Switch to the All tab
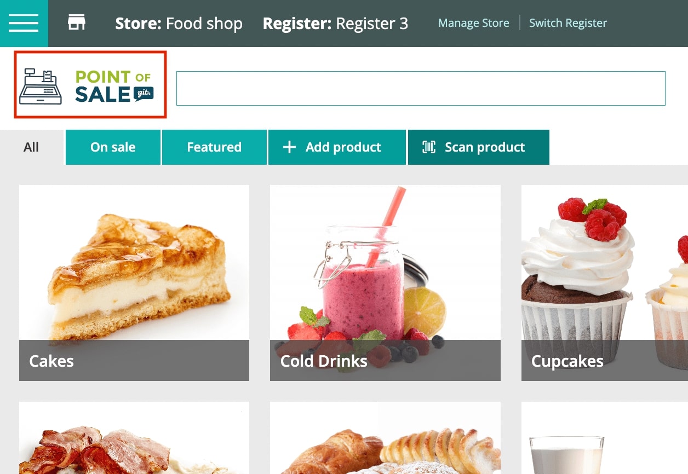 tap(31, 147)
